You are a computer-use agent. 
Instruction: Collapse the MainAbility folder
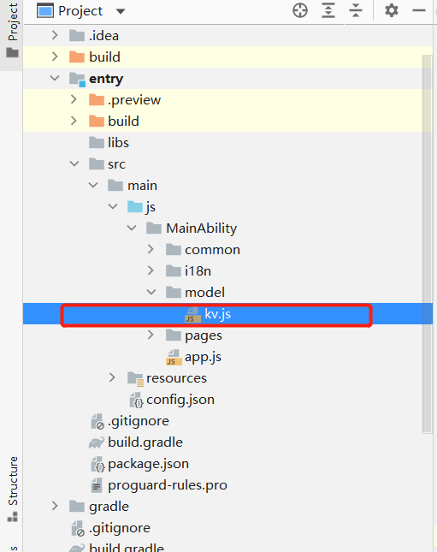click(132, 228)
